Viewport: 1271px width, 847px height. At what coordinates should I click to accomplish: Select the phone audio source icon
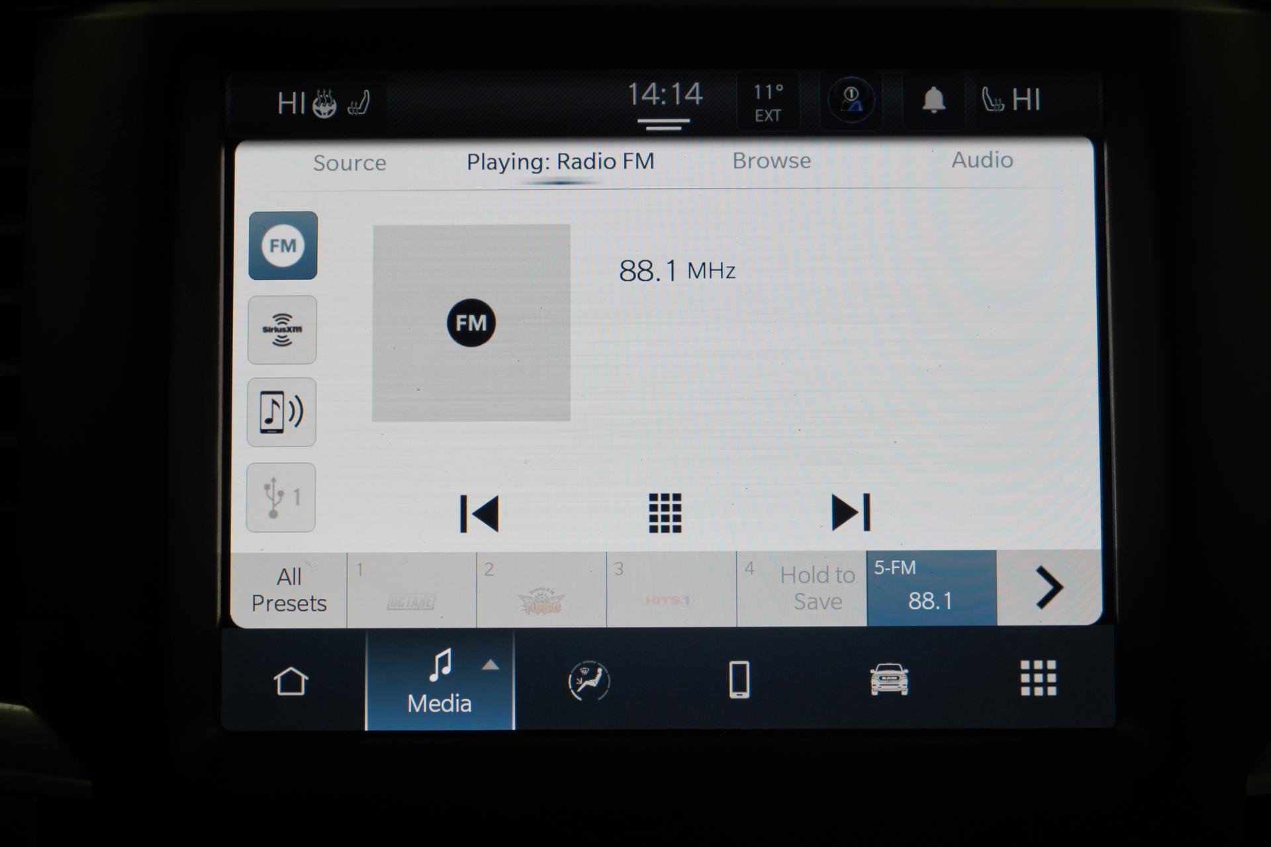pos(281,412)
